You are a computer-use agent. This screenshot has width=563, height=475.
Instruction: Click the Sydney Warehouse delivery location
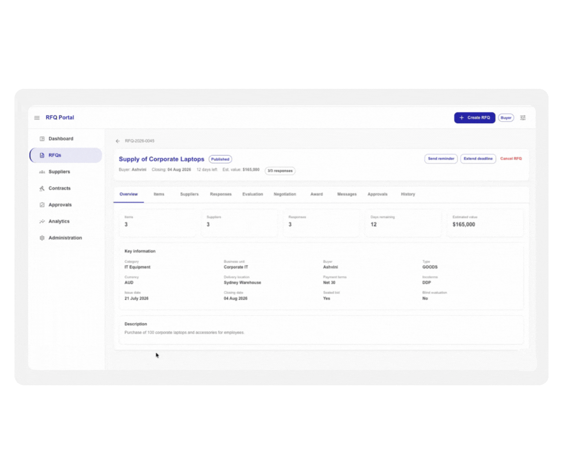pos(242,283)
